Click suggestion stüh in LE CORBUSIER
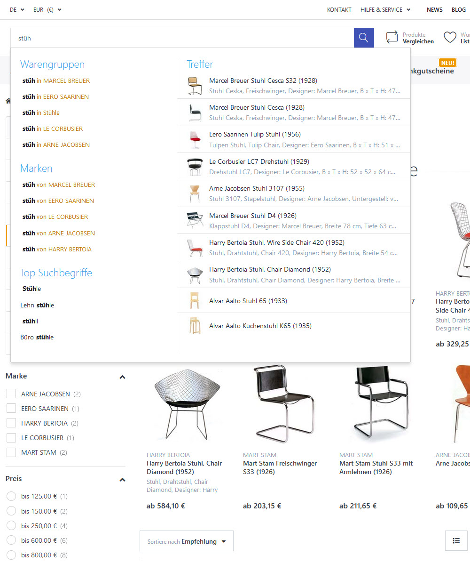This screenshot has height=563, width=470. coord(53,129)
